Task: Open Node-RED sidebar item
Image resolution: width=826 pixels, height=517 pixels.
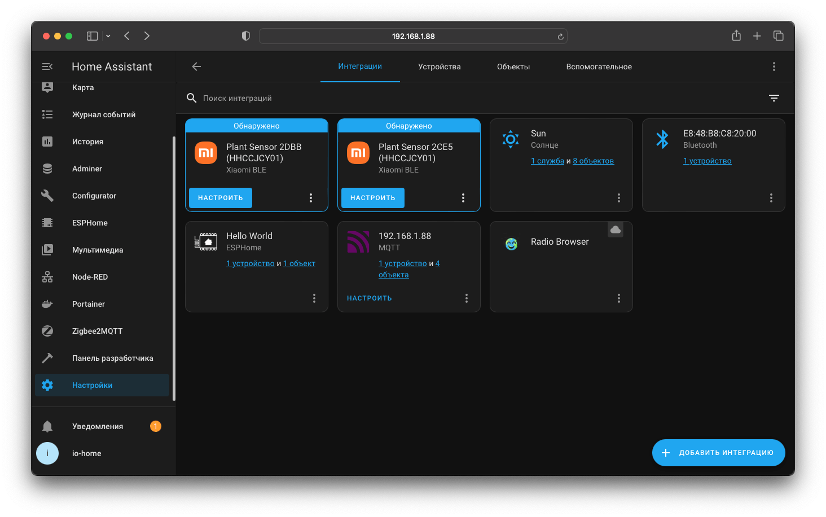Action: (x=90, y=277)
